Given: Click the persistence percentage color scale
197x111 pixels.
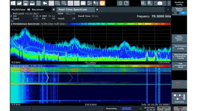Looking at the screenshot, I should point(119,24).
